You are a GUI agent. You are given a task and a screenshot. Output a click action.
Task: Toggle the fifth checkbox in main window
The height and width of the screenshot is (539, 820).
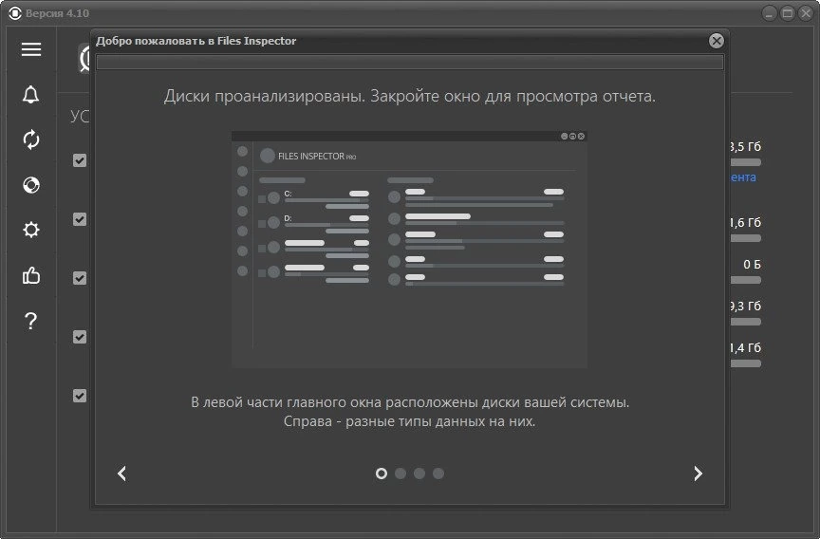[80, 396]
